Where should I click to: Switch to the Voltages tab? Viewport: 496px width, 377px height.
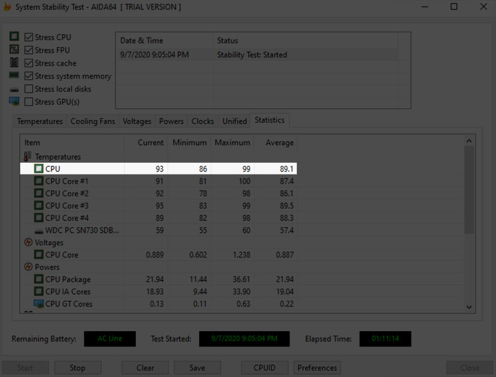pyautogui.click(x=137, y=121)
